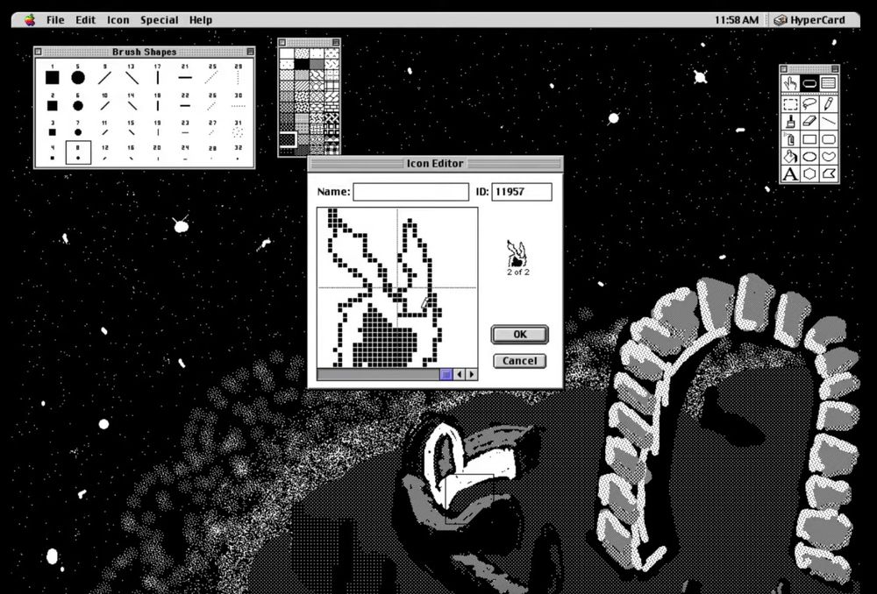The width and height of the screenshot is (877, 594).
Task: Select the Paint Bucket tool
Action: pos(790,156)
